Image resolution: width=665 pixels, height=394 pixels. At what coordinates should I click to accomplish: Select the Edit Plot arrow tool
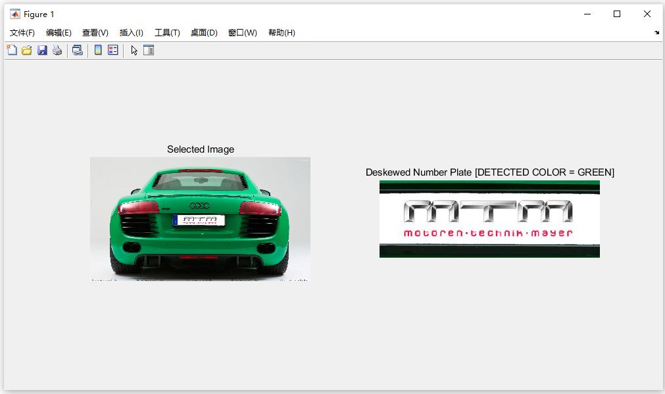134,51
